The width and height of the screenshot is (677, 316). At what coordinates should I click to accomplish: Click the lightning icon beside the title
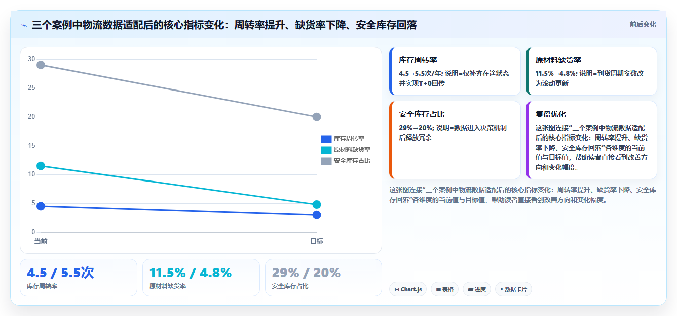click(24, 25)
